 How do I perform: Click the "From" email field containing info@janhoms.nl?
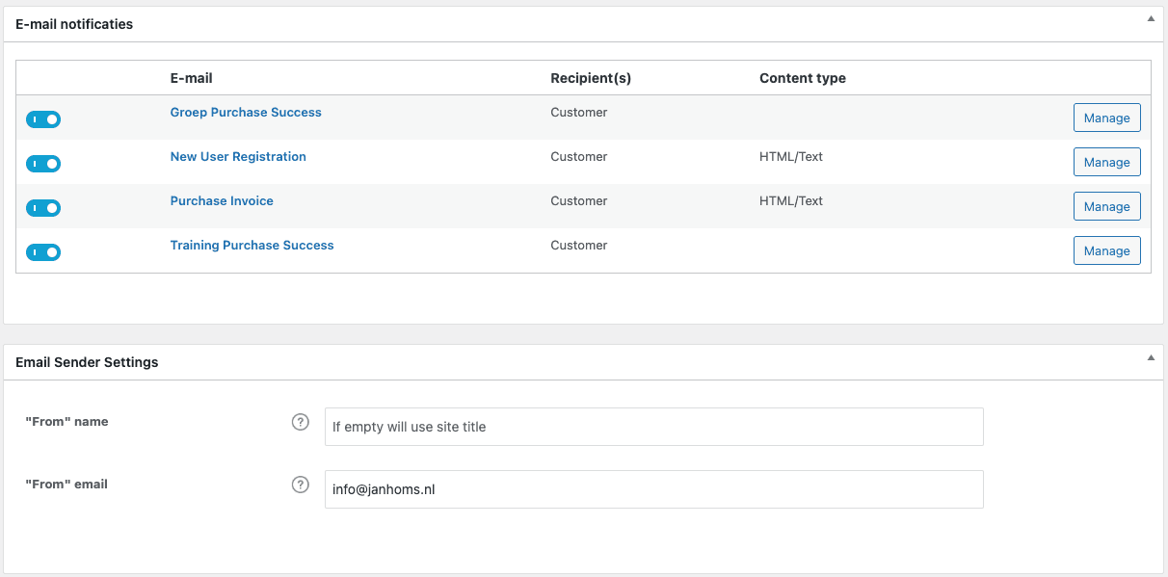[x=653, y=489]
